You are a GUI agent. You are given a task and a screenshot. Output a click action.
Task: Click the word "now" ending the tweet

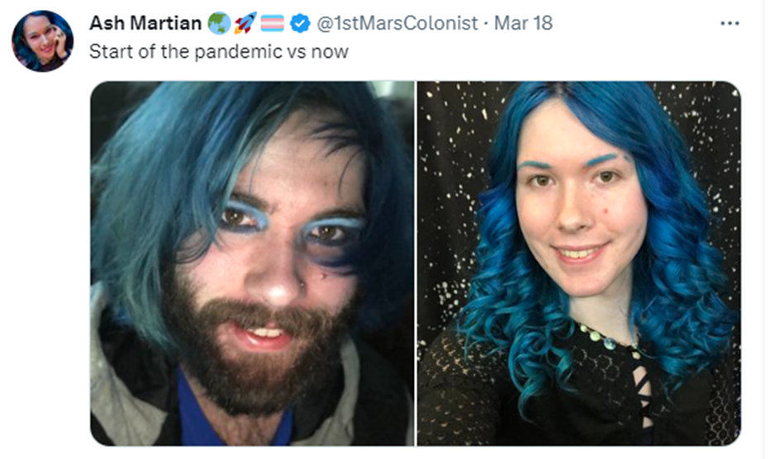pyautogui.click(x=330, y=53)
